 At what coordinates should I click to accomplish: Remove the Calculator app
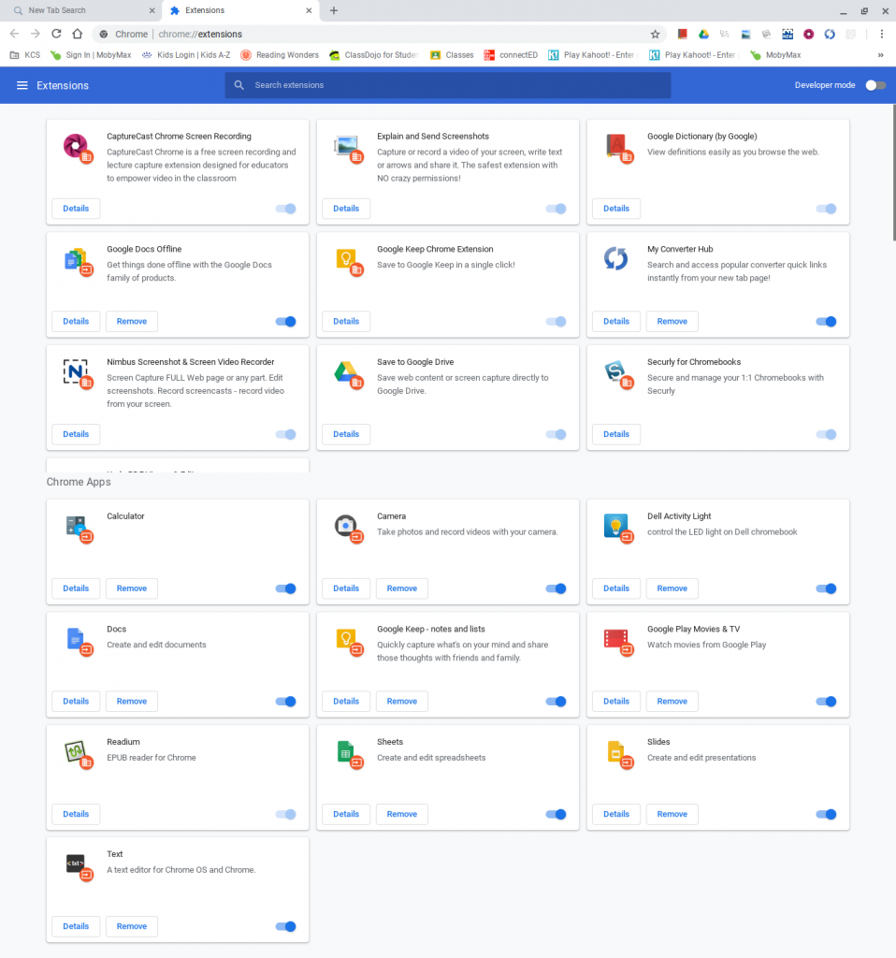[132, 588]
